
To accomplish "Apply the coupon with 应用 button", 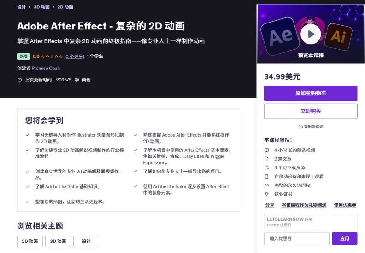I will pos(345,239).
